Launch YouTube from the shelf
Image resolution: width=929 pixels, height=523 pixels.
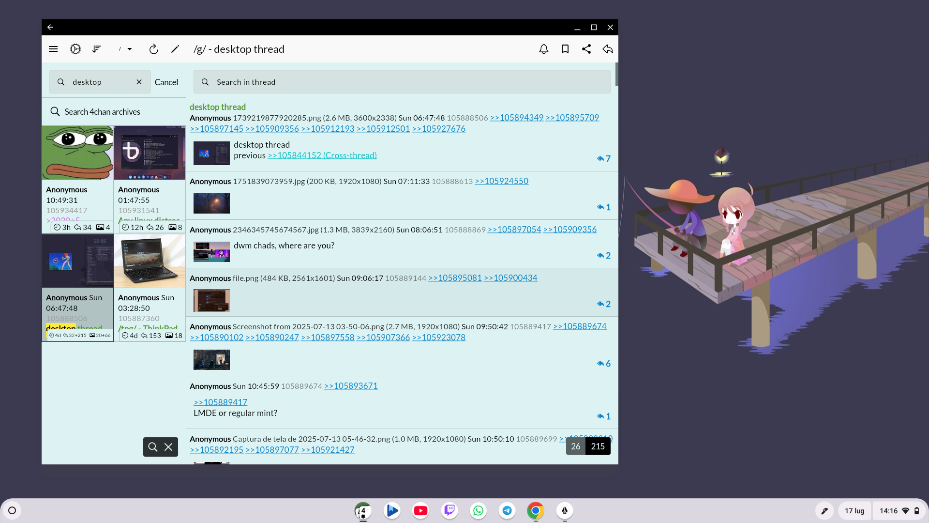[x=420, y=510]
